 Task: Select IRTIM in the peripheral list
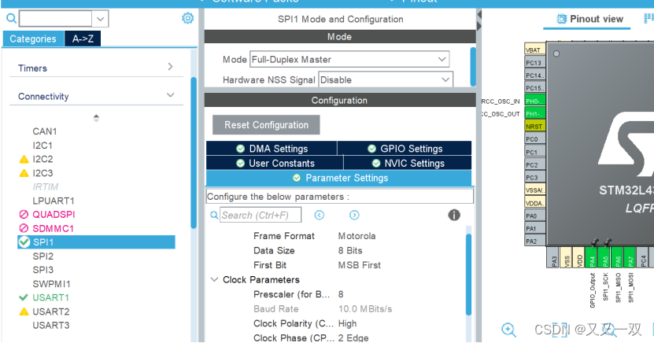coord(46,186)
